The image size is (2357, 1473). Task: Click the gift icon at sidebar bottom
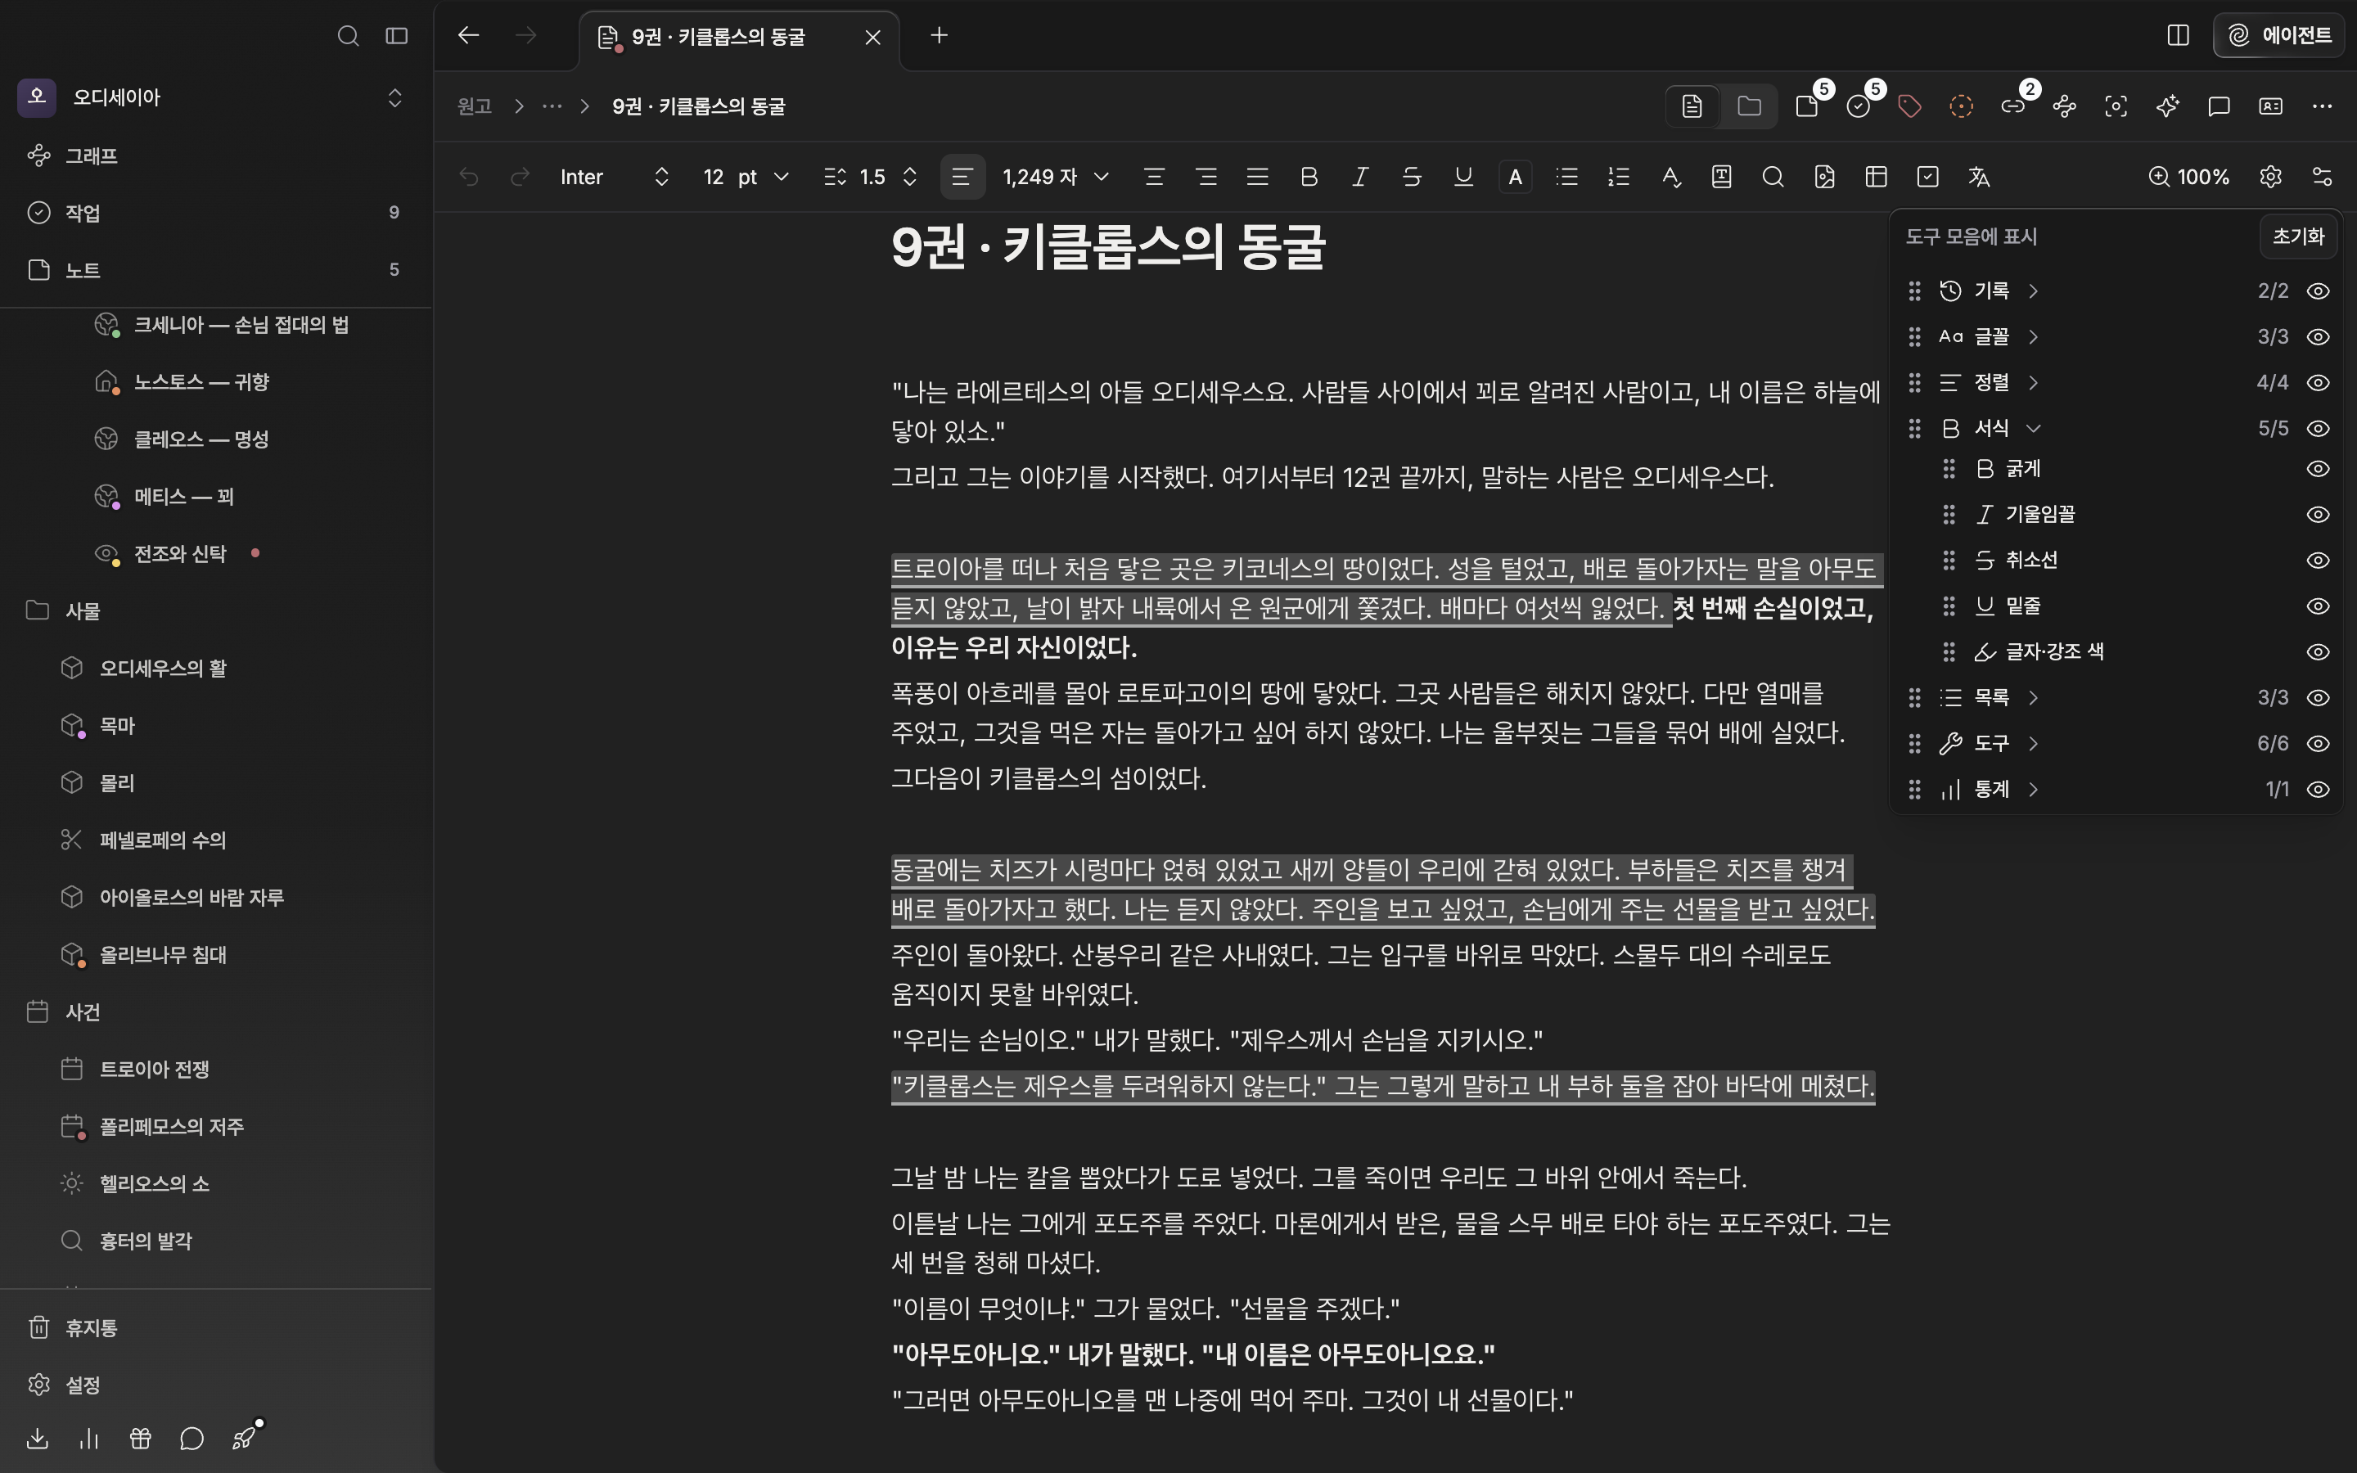[140, 1439]
